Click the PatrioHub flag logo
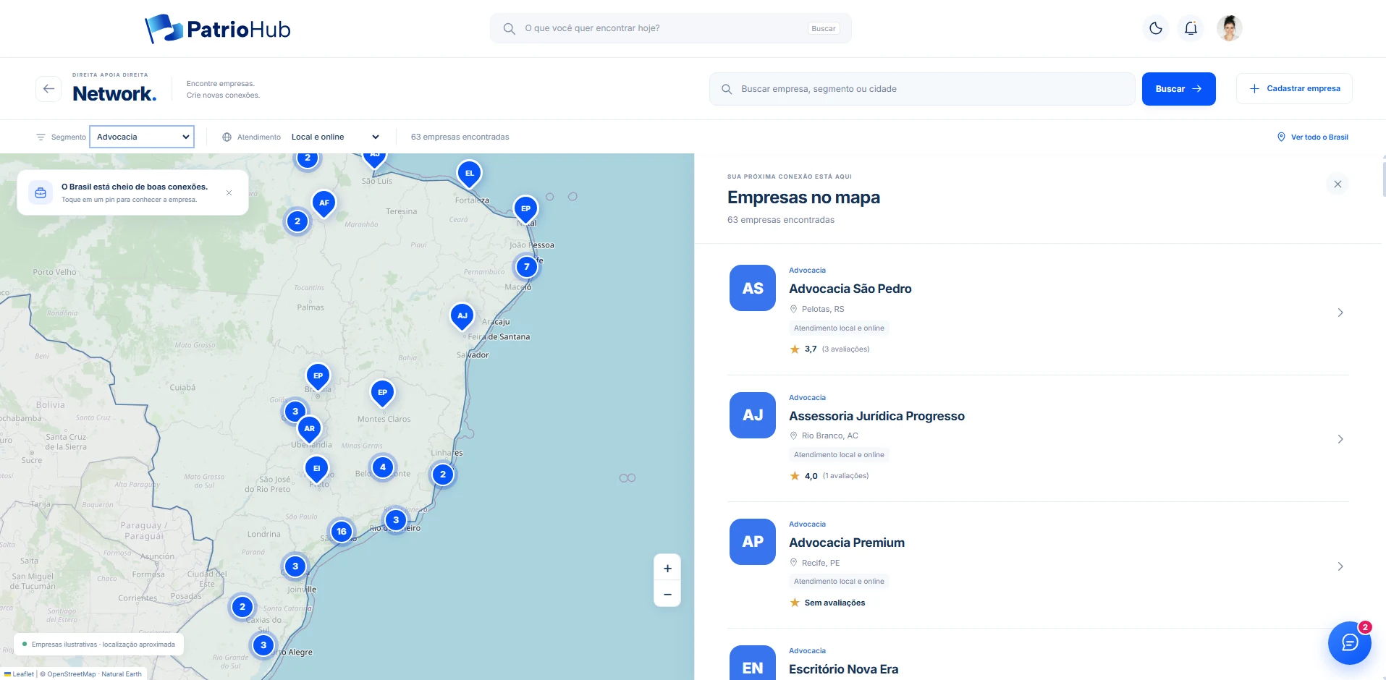Image resolution: width=1386 pixels, height=680 pixels. point(217,29)
